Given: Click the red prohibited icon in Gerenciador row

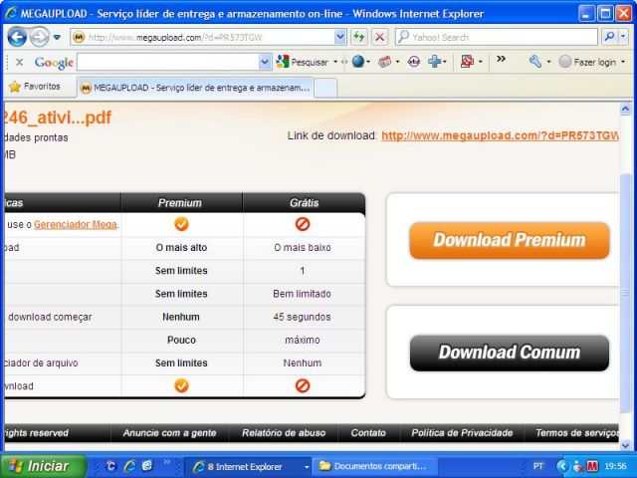Looking at the screenshot, I should point(303,224).
